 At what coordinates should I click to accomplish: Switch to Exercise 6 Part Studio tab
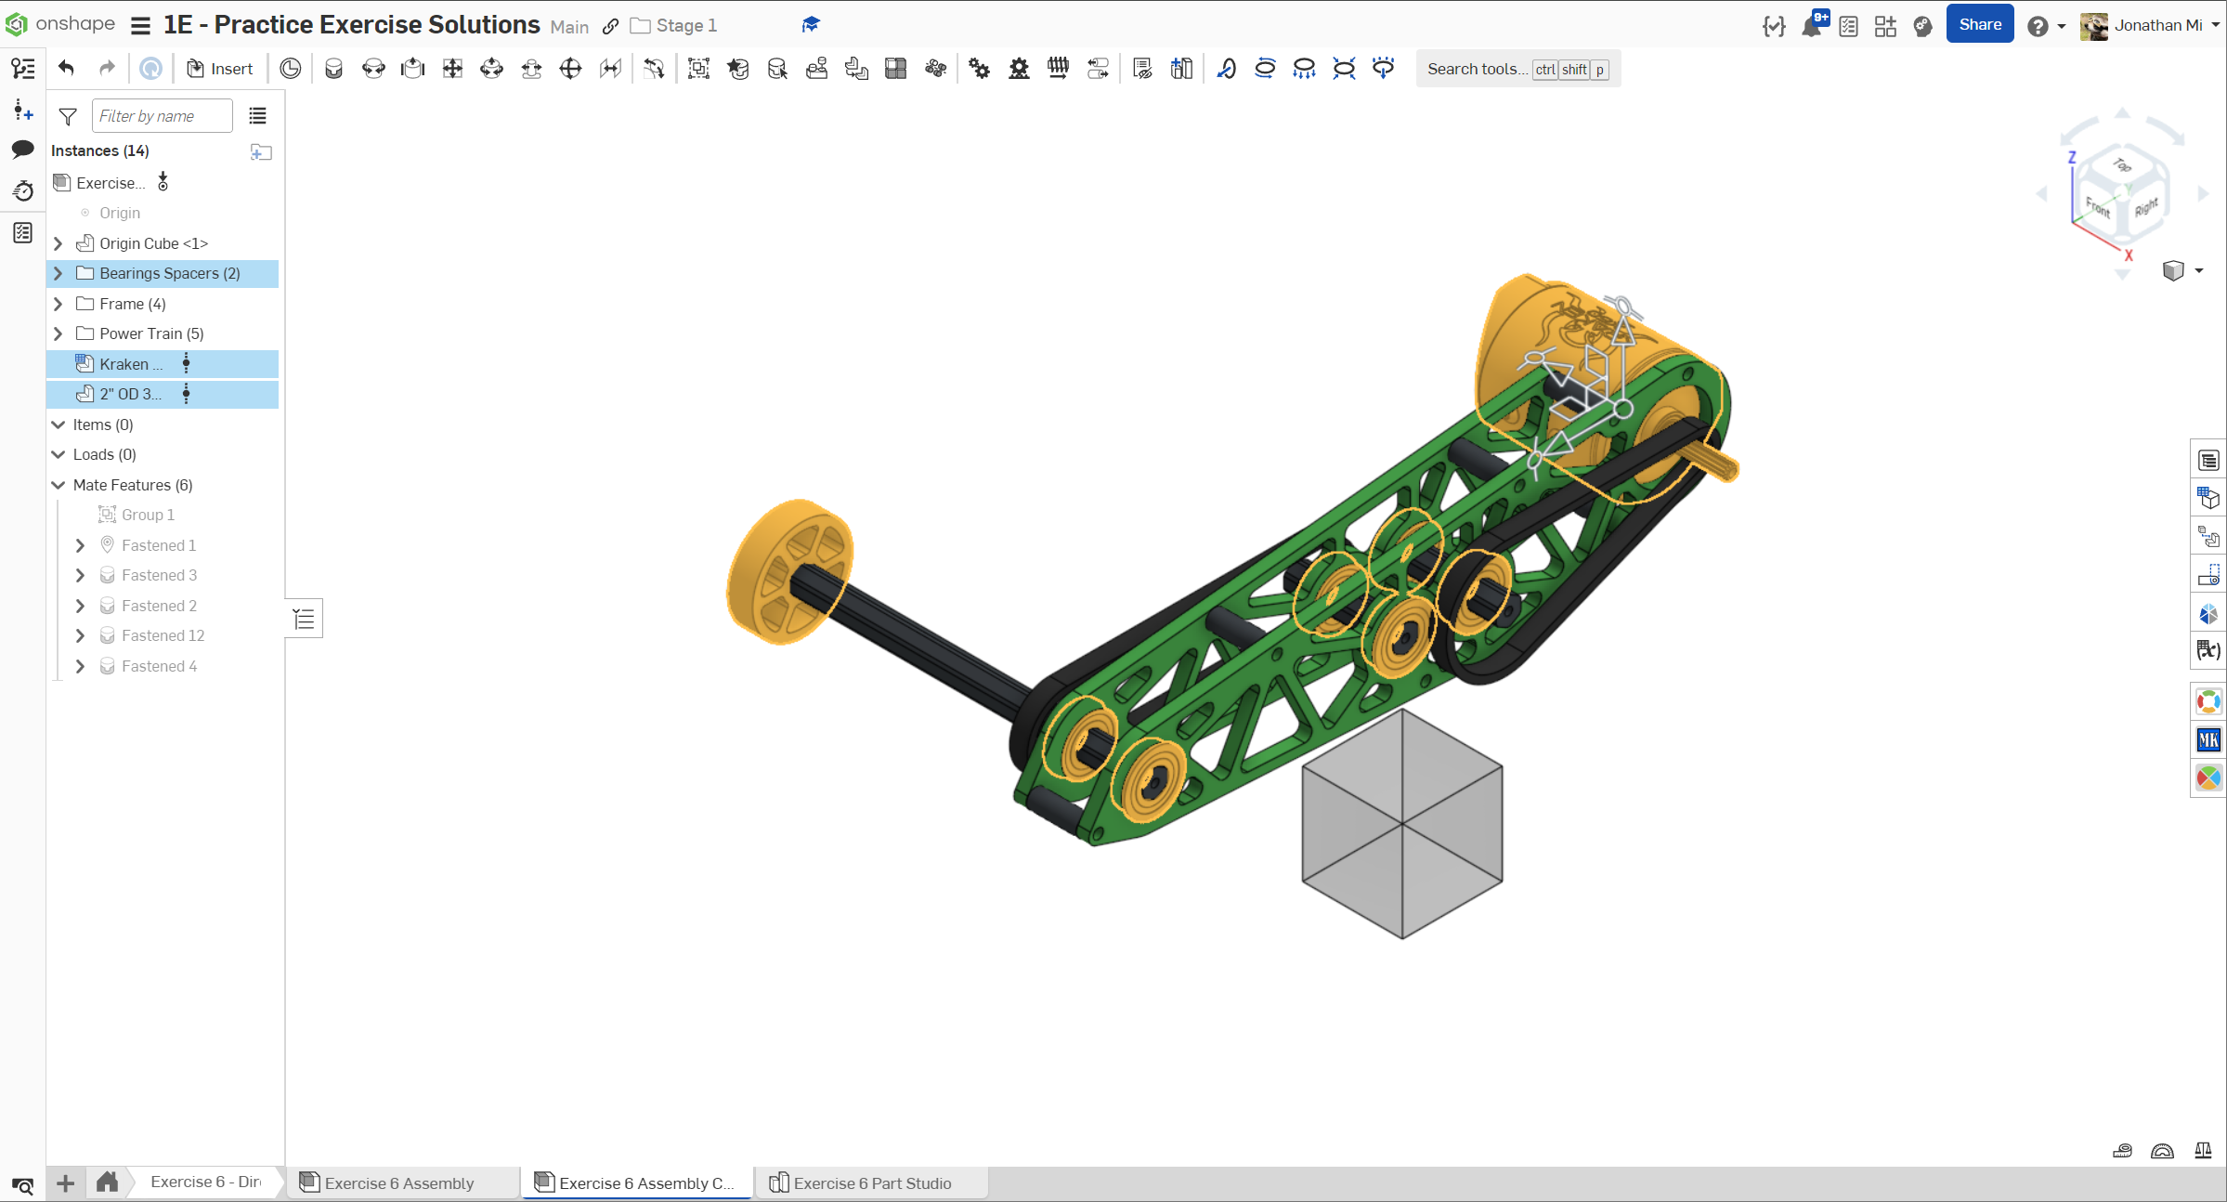(x=870, y=1182)
